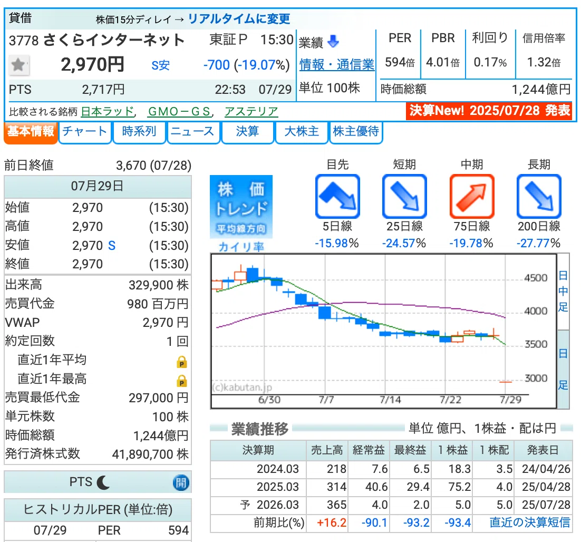The image size is (581, 542).
Task: Click the PTS price 2,717円
Action: coord(103,90)
